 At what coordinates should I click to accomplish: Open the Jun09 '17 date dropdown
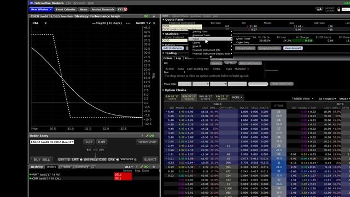point(154,23)
